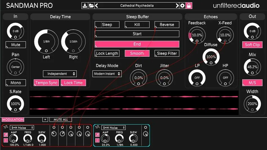Click the X-Feed knob
Viewport: 267px width, 150px height.
(x=225, y=35)
